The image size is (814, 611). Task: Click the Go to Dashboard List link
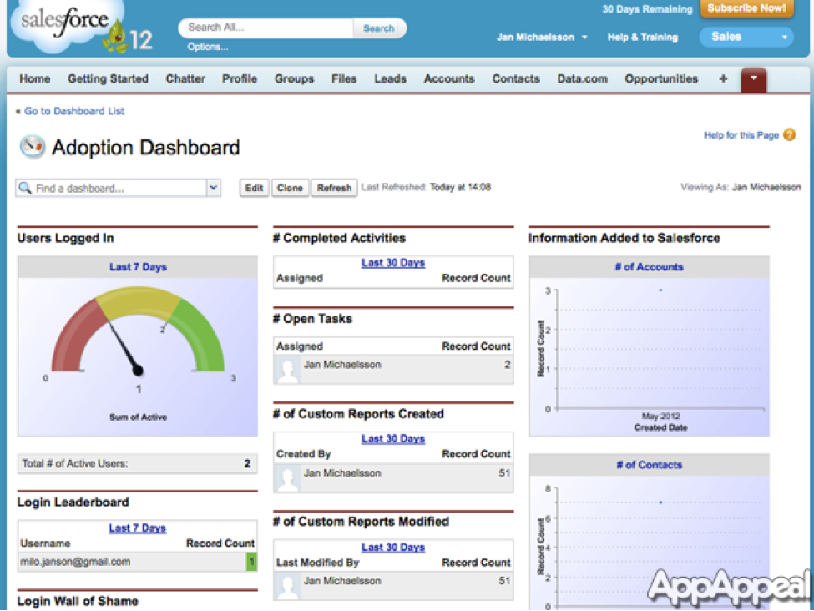(x=73, y=110)
